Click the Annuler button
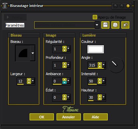Image resolution: width=138 pixels, height=129 pixels. (x=69, y=117)
